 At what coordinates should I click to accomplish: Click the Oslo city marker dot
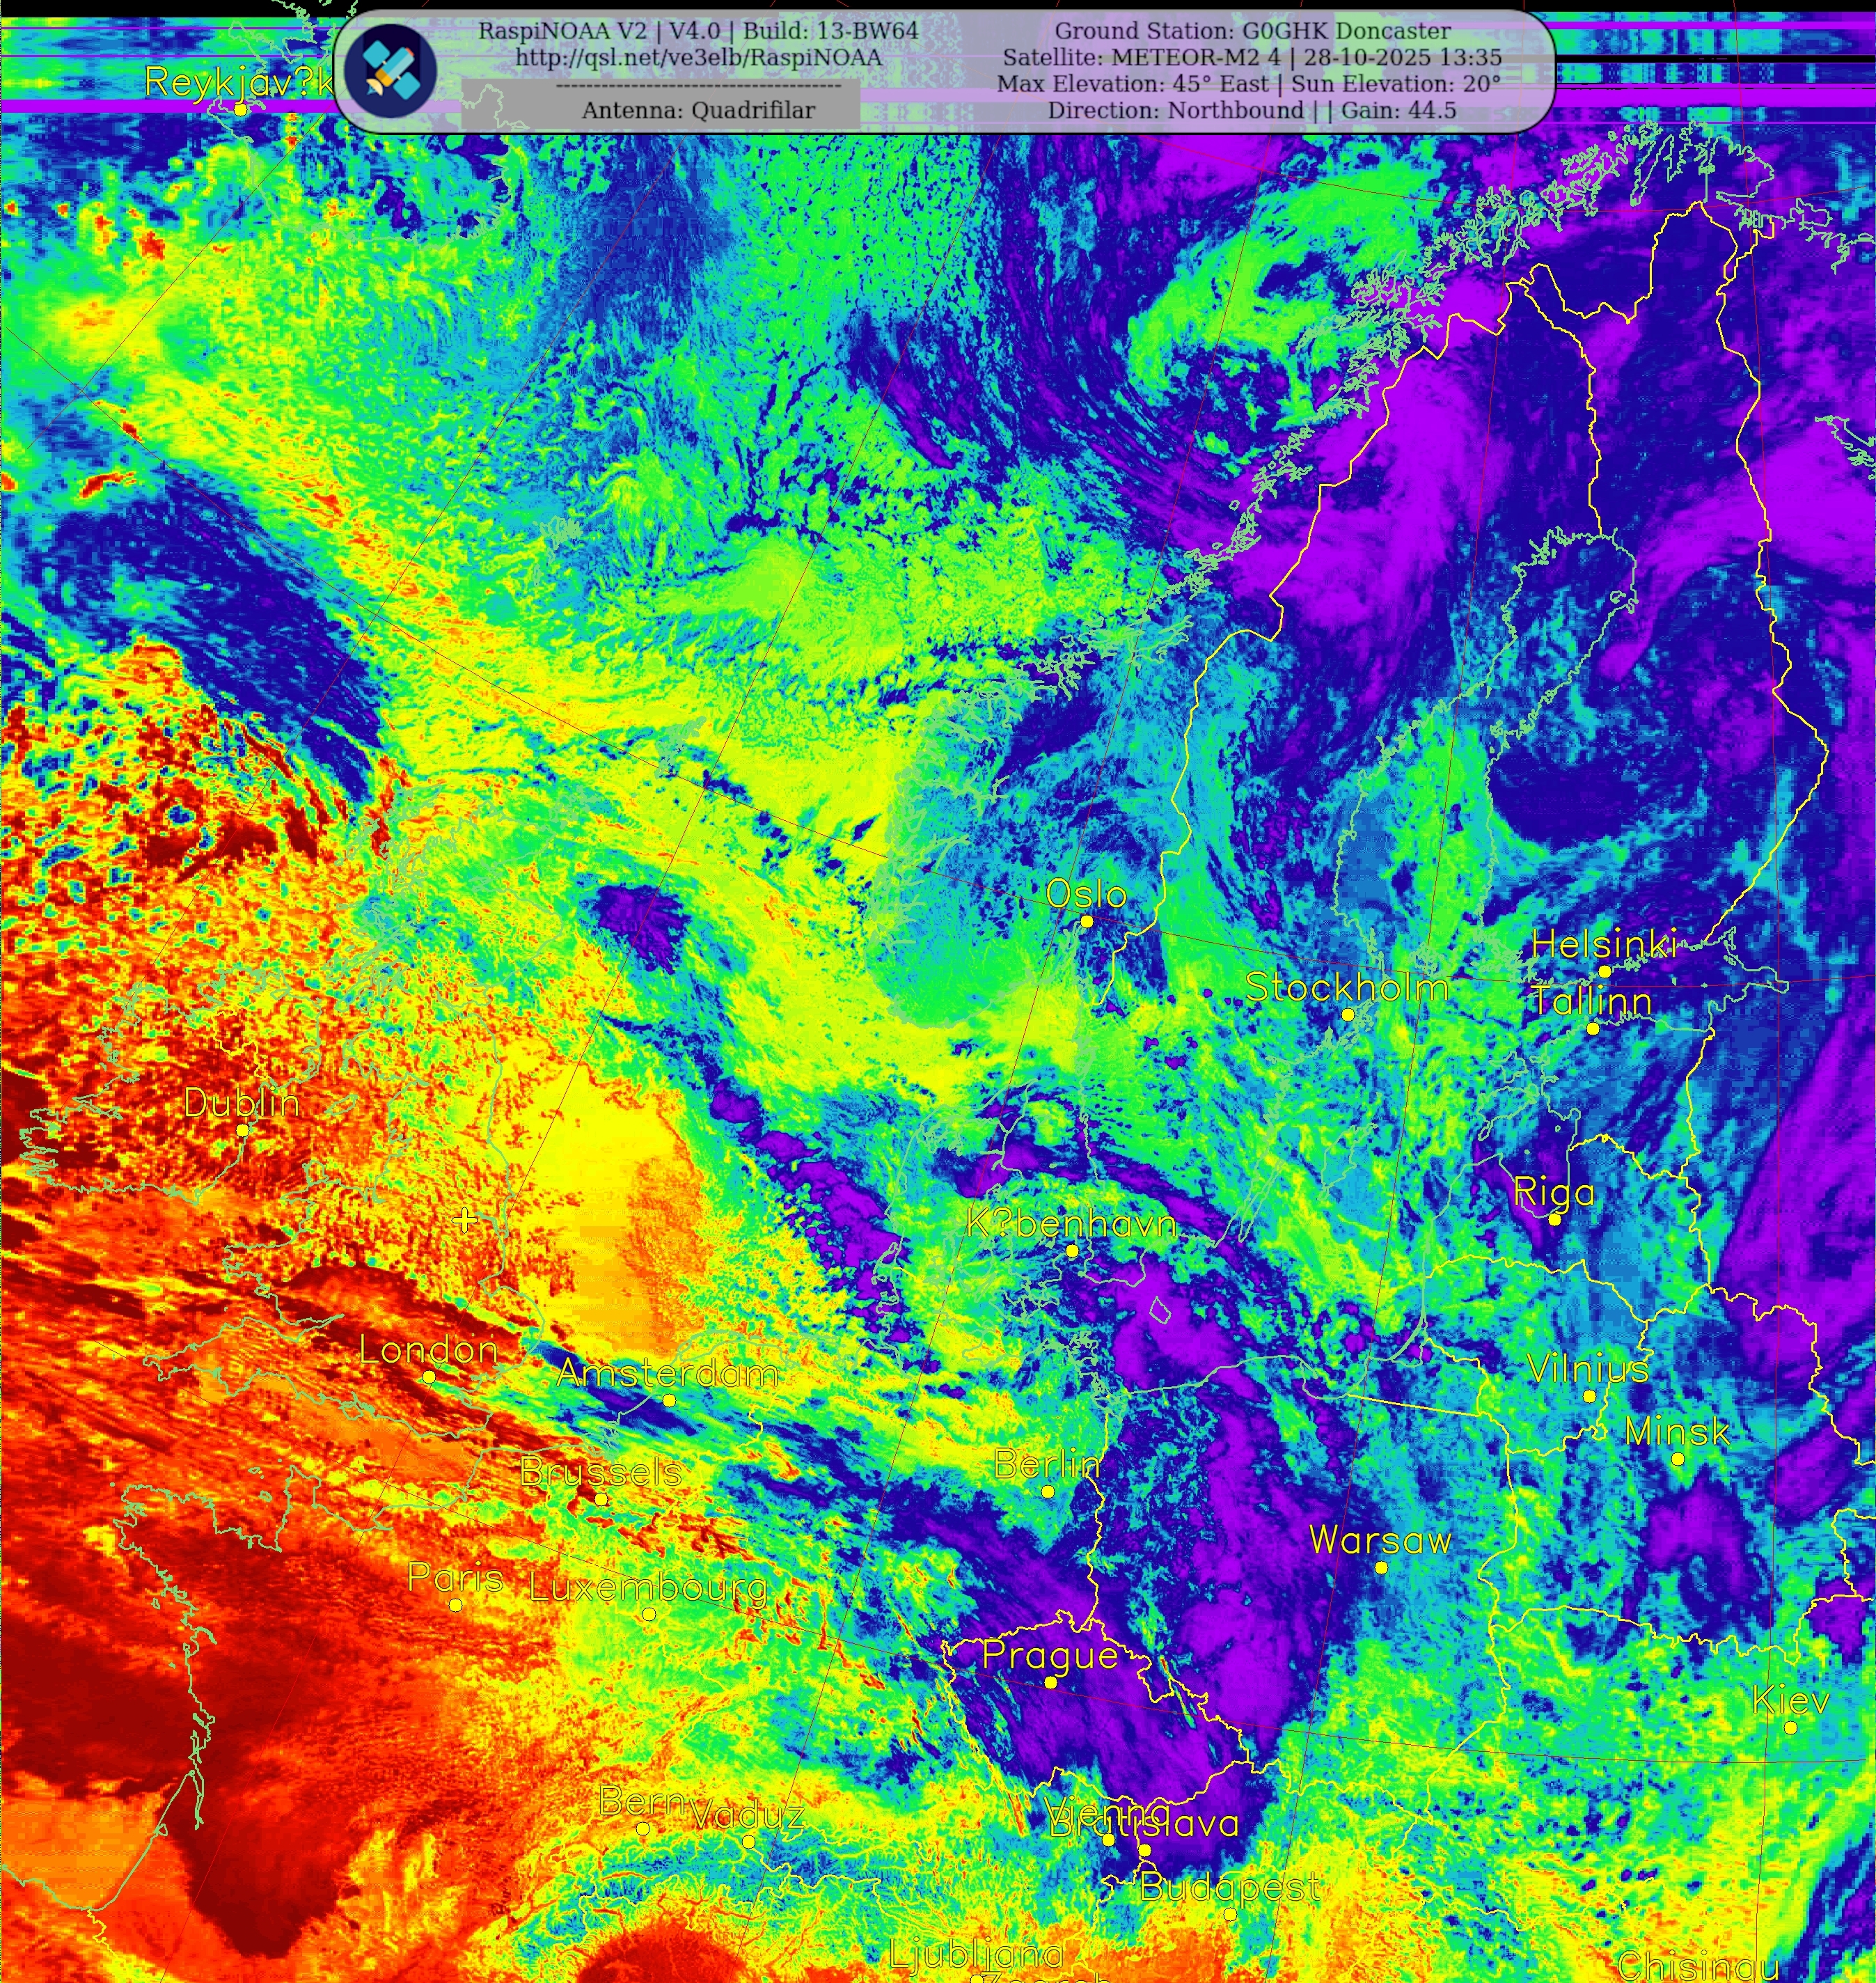[x=1087, y=921]
